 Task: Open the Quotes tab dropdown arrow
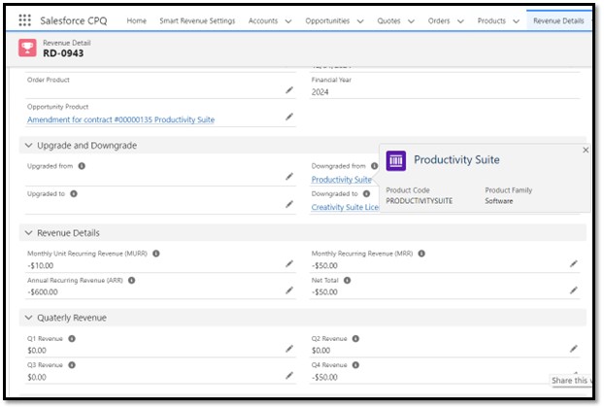(x=411, y=21)
